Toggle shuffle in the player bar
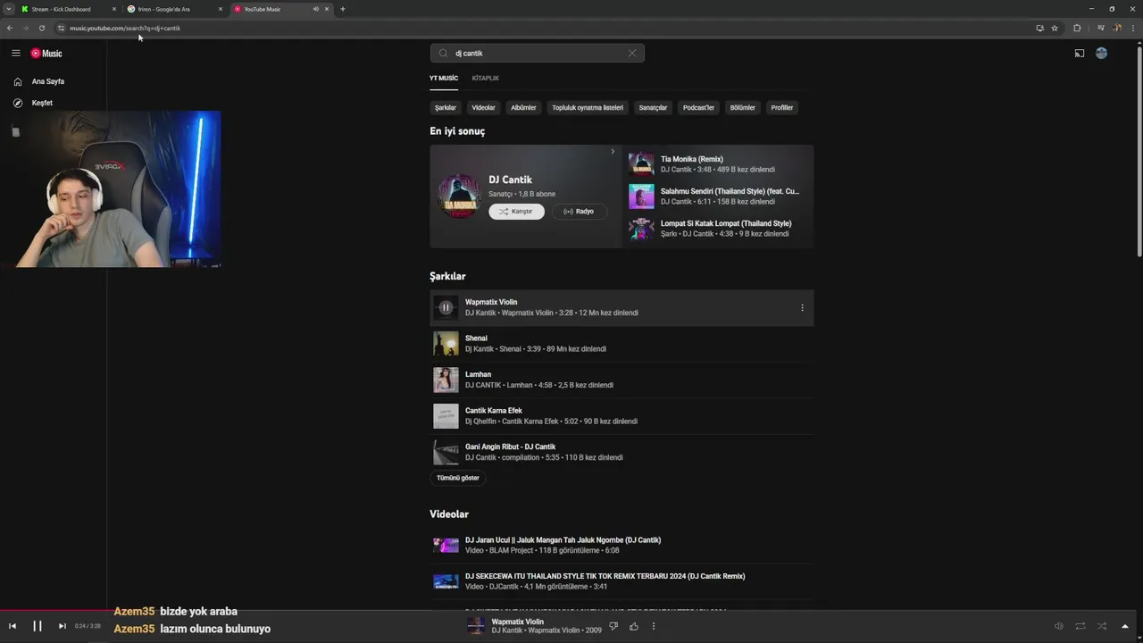The height and width of the screenshot is (643, 1143). (x=1102, y=626)
